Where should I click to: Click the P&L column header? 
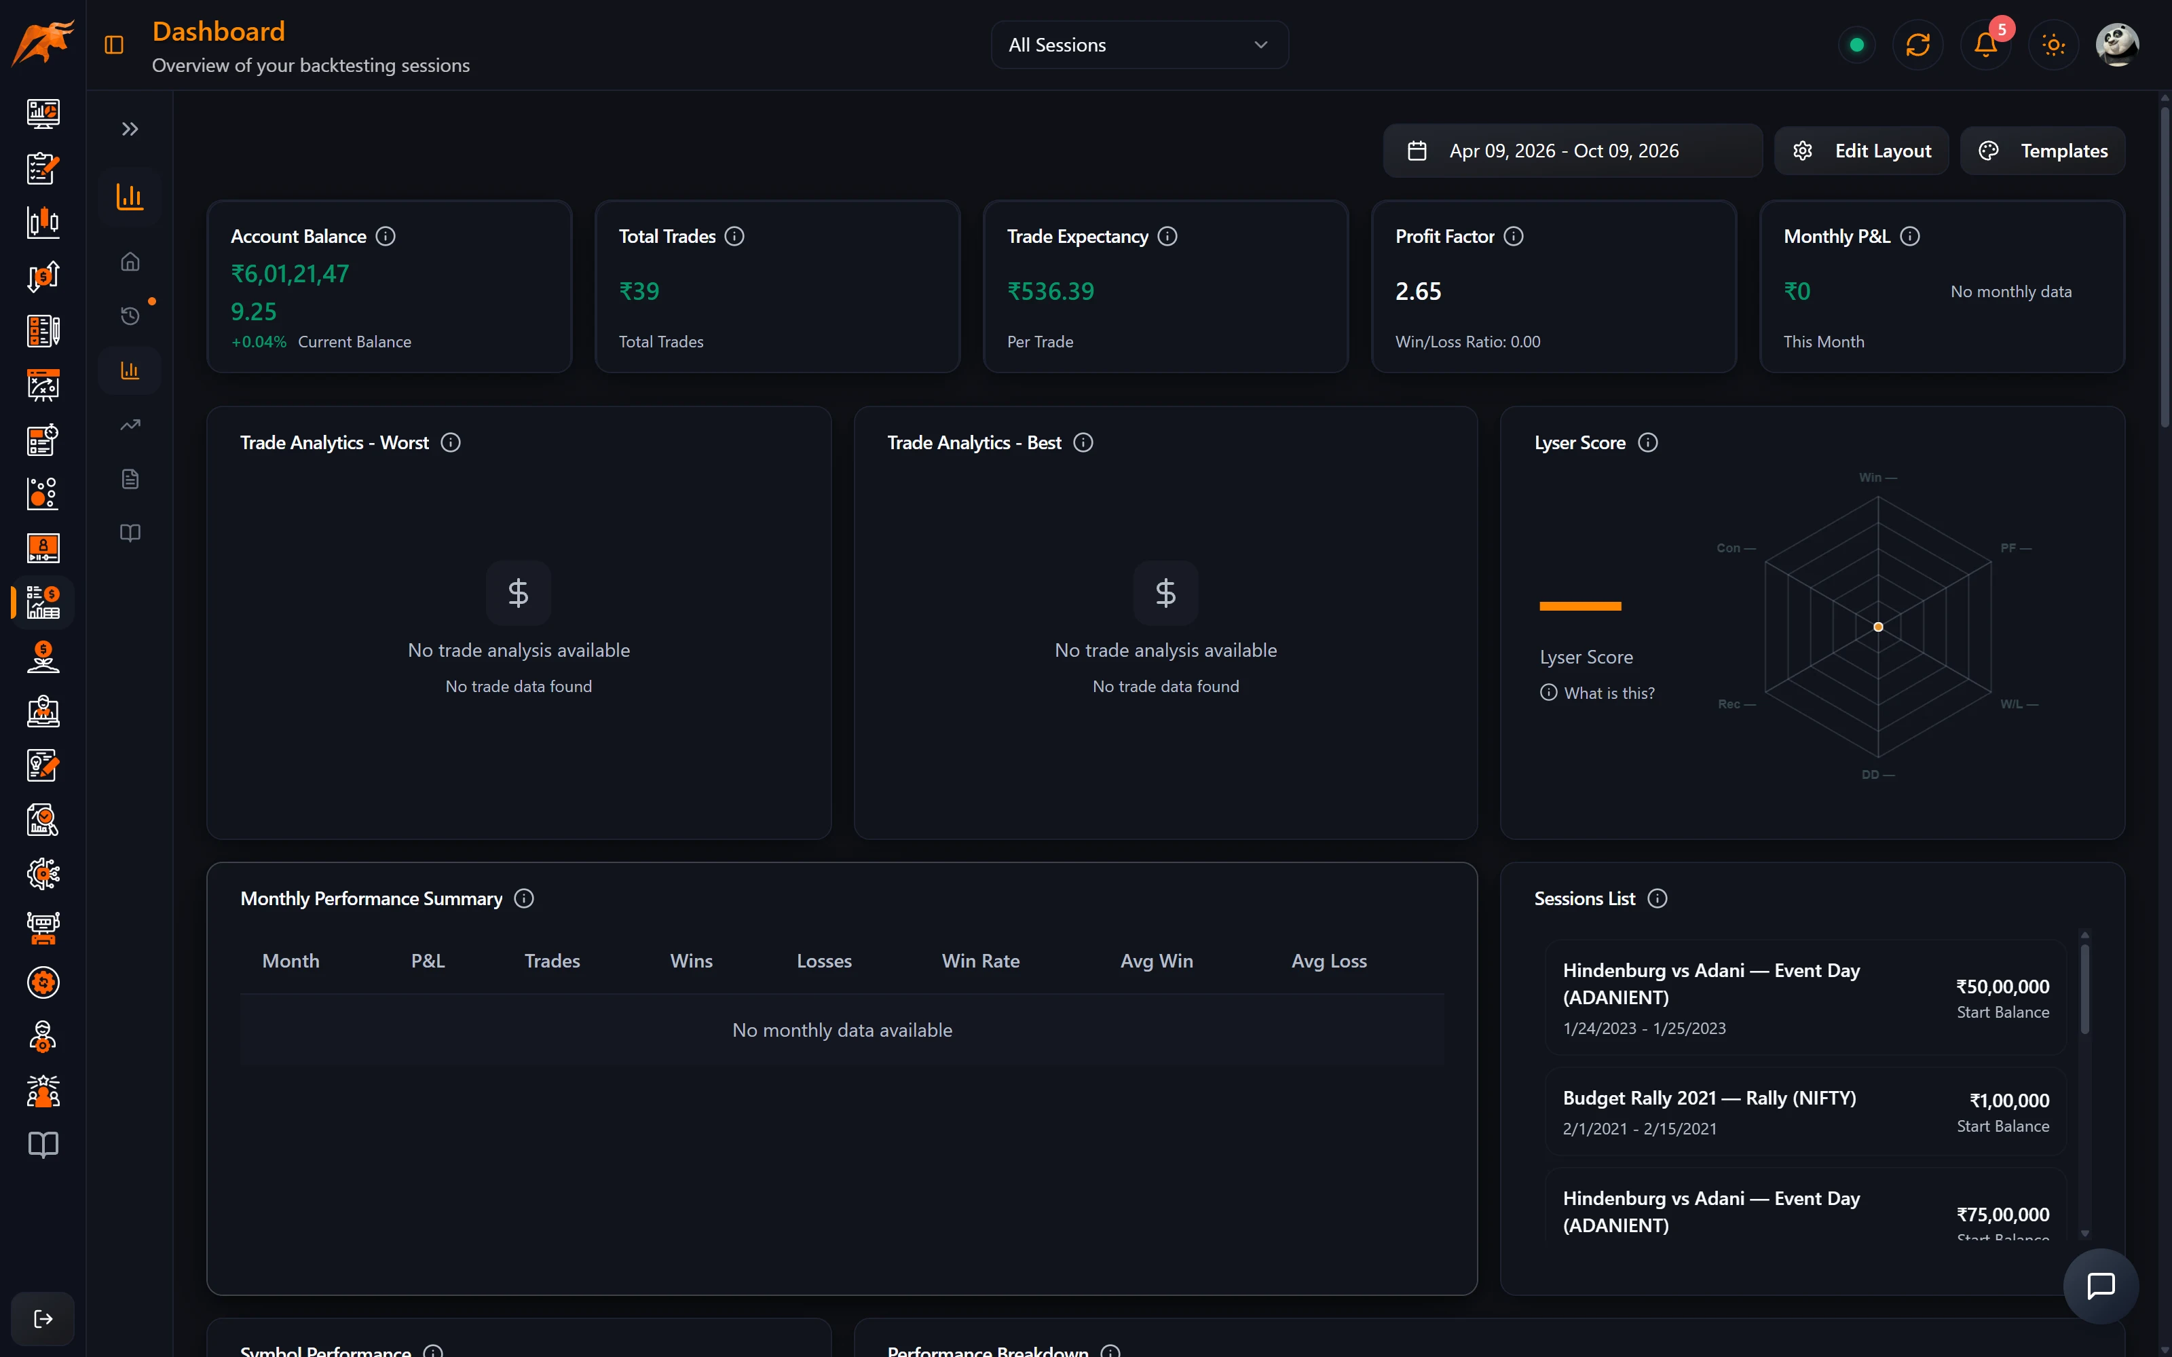[x=428, y=961]
